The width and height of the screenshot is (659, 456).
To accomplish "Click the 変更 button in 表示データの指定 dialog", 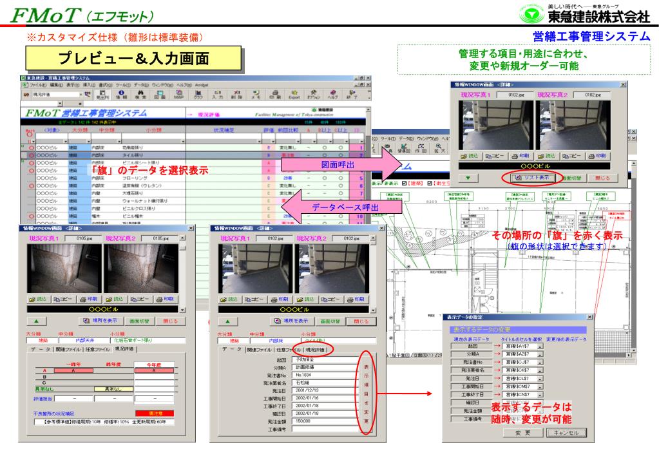I will [x=523, y=433].
